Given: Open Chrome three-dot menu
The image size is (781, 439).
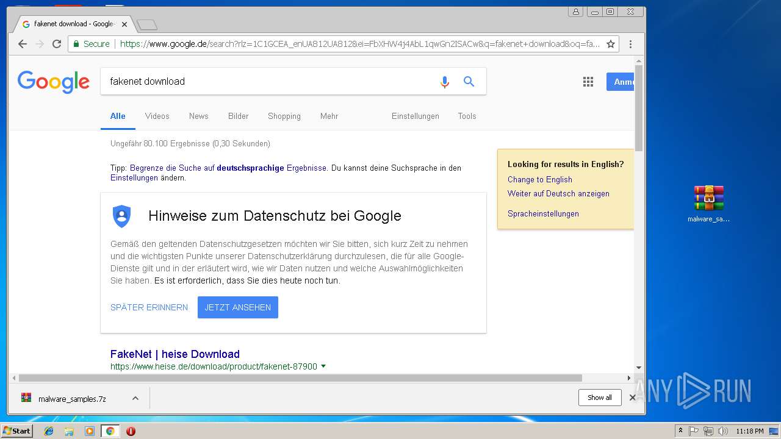Looking at the screenshot, I should pos(630,44).
